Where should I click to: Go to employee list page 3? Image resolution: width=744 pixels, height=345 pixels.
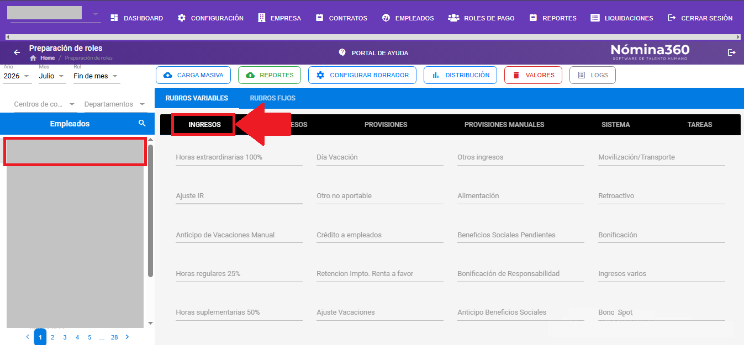click(65, 337)
